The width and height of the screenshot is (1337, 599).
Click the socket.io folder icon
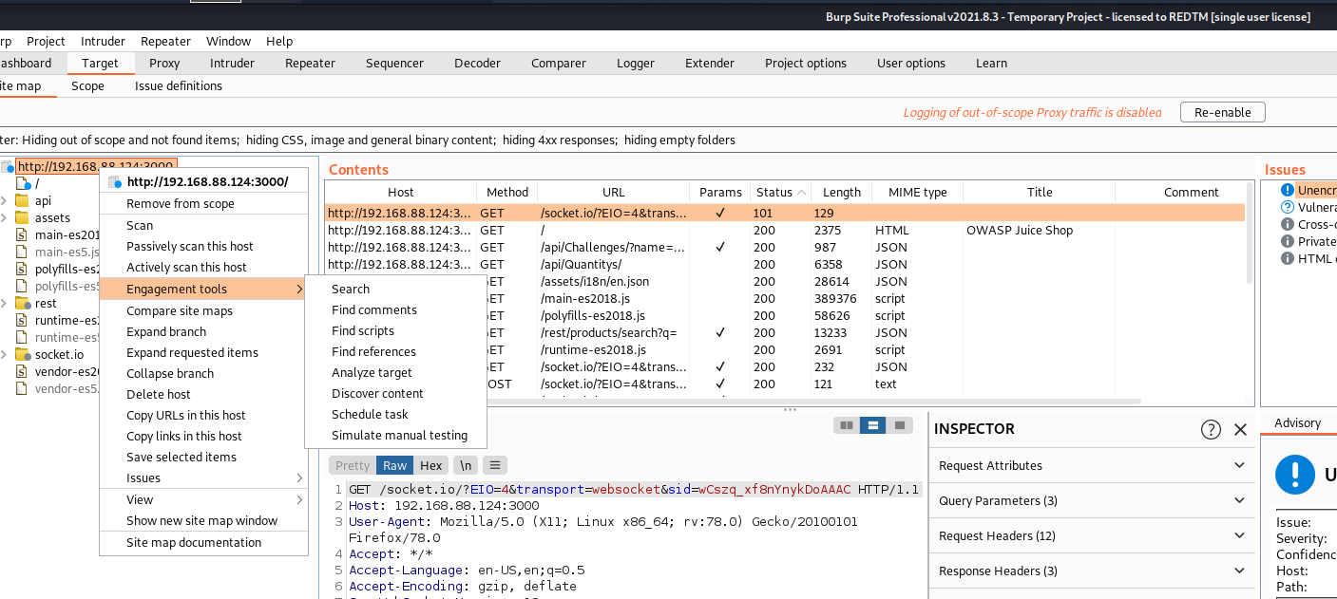21,354
